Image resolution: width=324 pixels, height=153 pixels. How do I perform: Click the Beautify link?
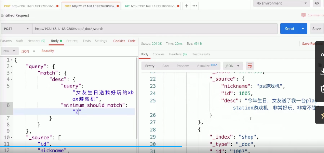click(48, 51)
